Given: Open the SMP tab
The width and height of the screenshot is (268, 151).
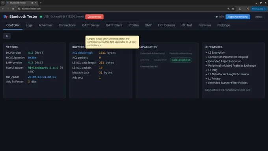Looking at the screenshot, I should (148, 25).
